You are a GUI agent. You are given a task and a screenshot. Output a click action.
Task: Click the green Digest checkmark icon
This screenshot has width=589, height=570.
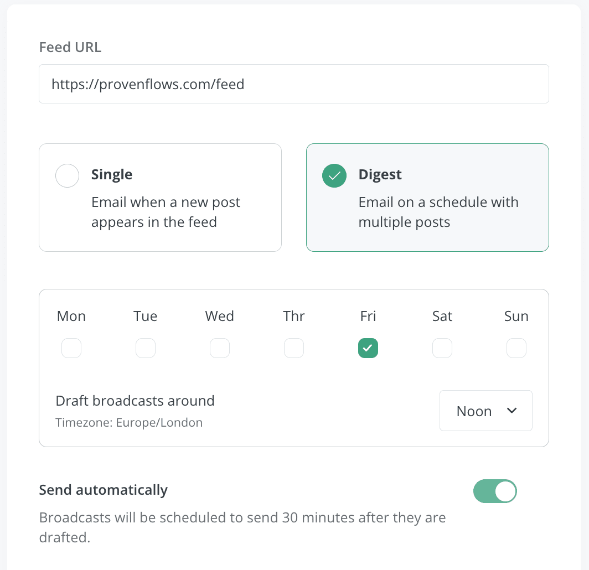click(x=334, y=176)
